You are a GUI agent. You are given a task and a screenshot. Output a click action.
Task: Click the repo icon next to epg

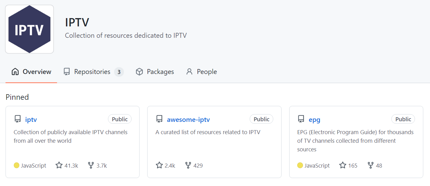tap(301, 119)
